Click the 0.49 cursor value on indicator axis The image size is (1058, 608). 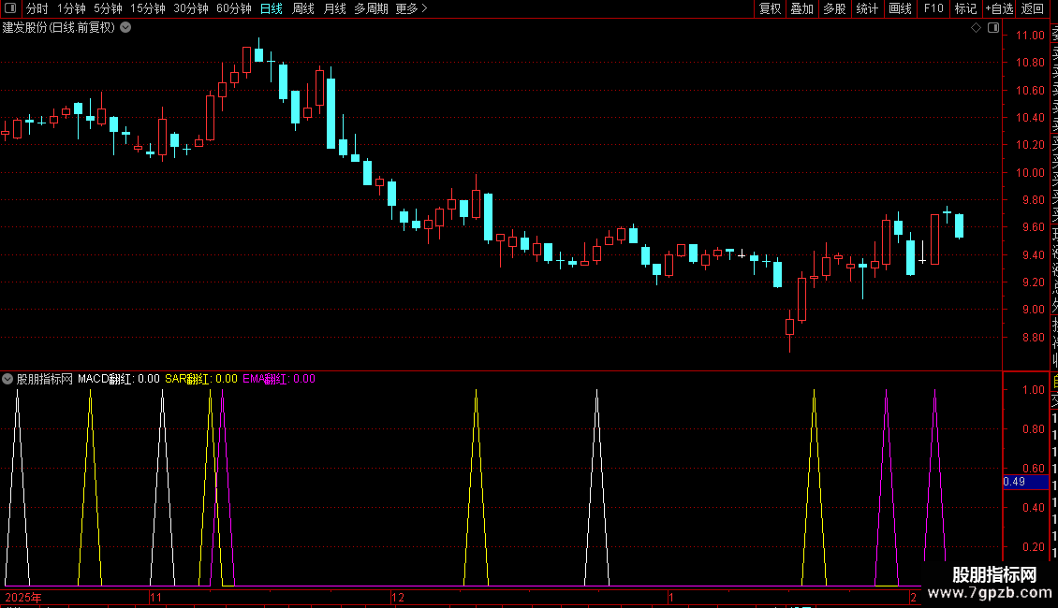[1025, 482]
